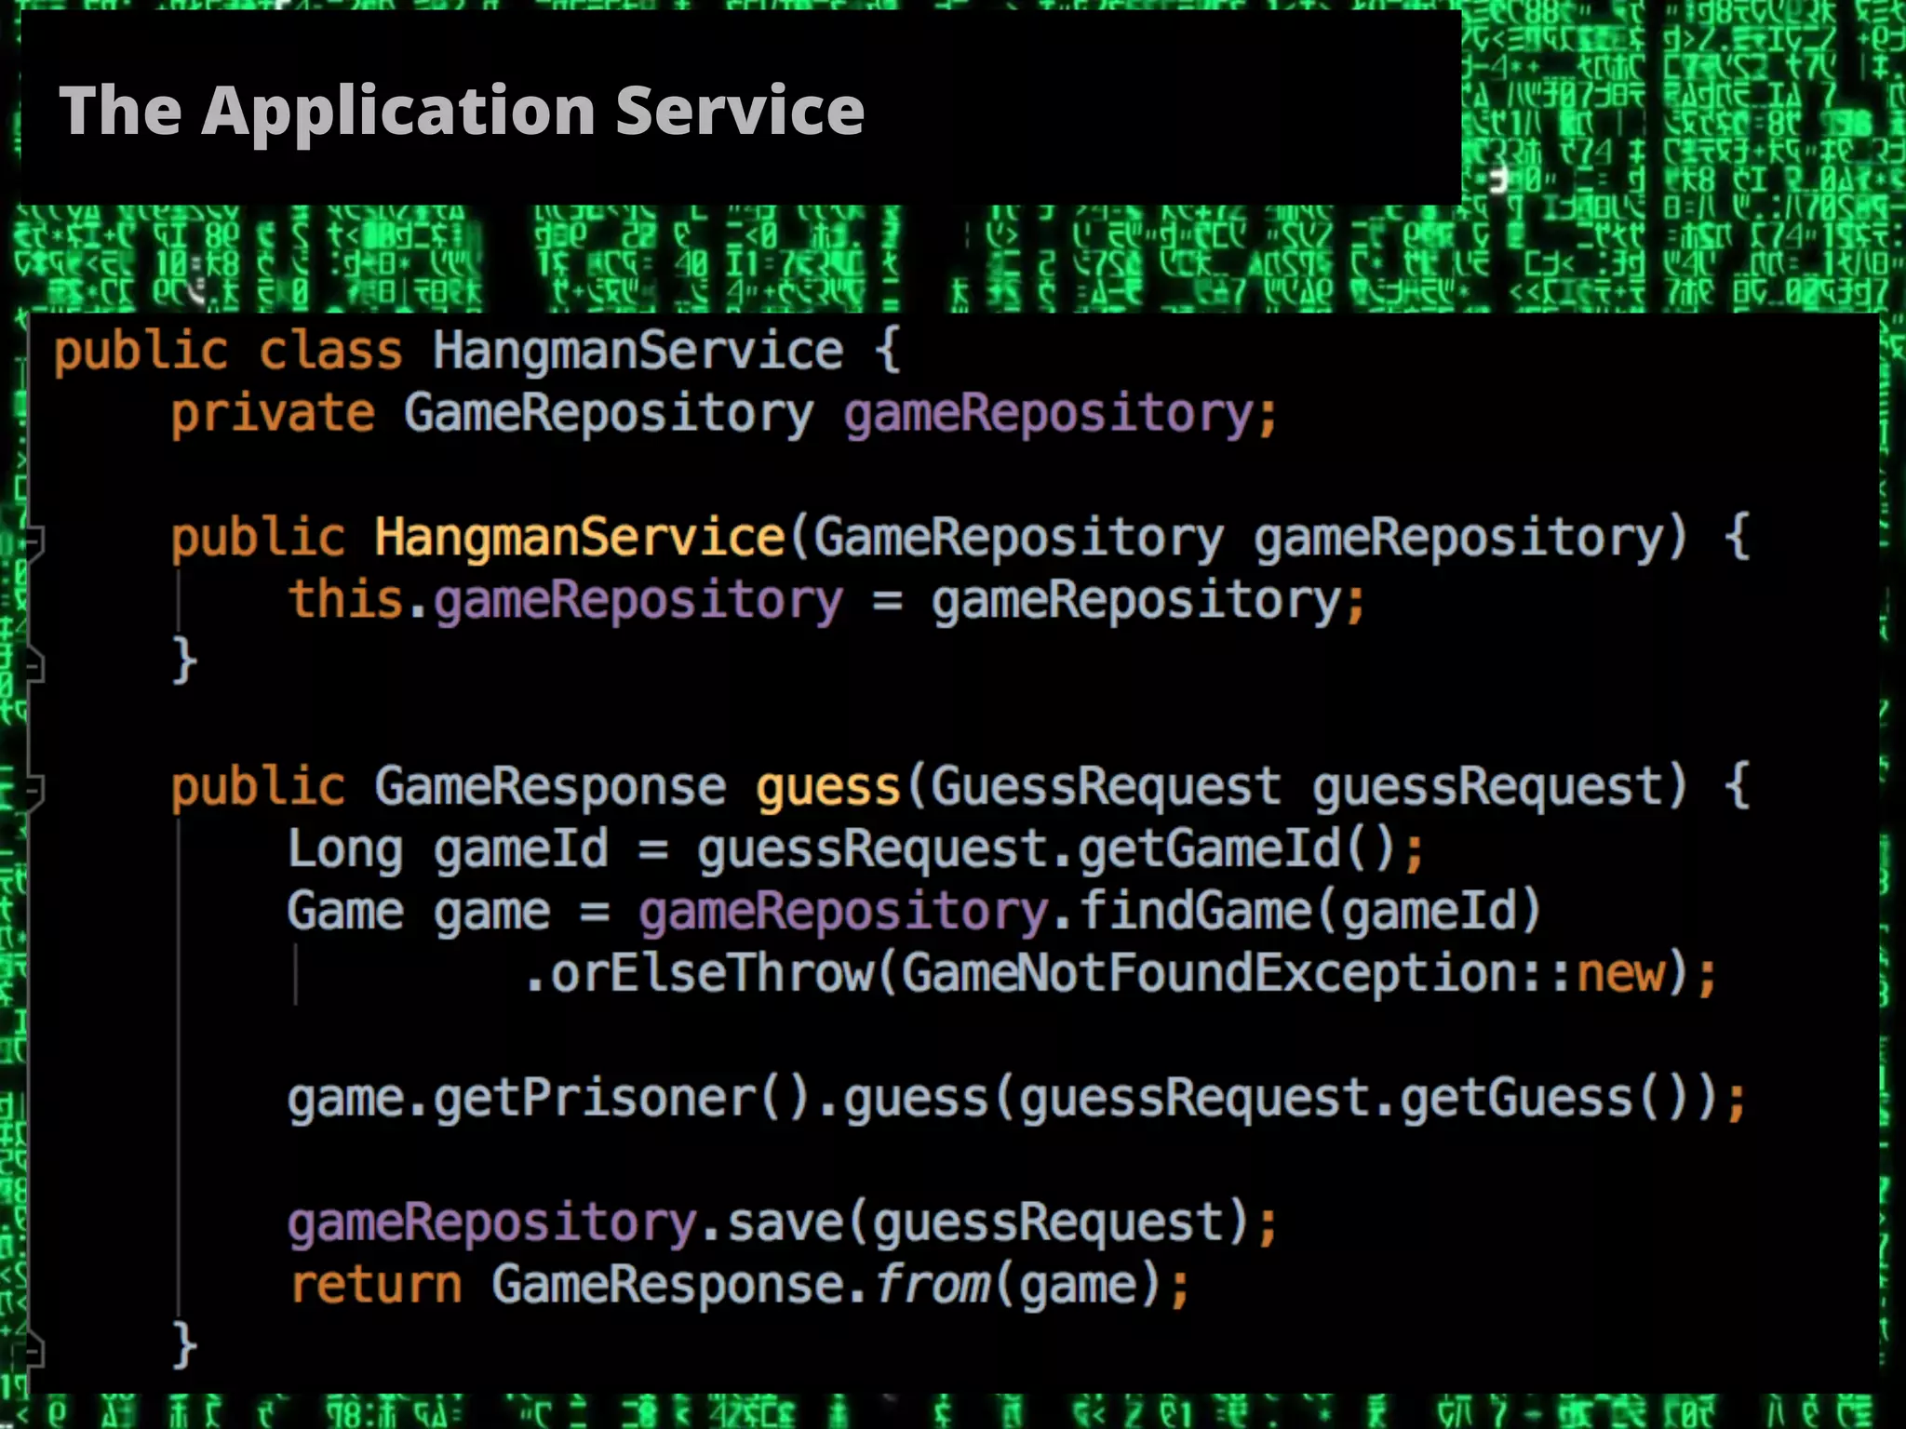
Task: Click the class name in 'public class HangmanService'
Action: (x=638, y=350)
